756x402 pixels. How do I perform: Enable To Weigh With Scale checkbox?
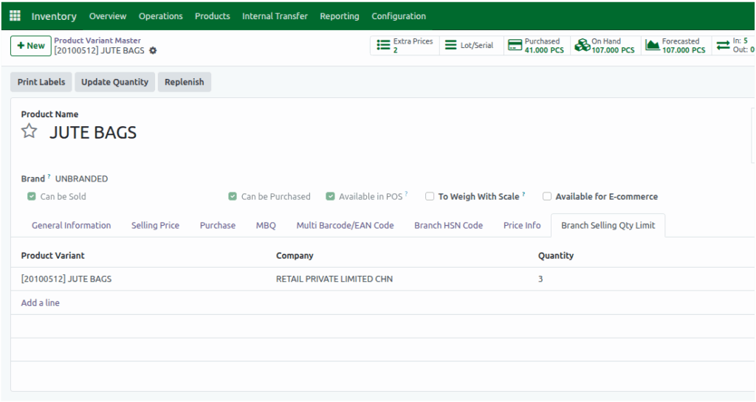(x=430, y=196)
